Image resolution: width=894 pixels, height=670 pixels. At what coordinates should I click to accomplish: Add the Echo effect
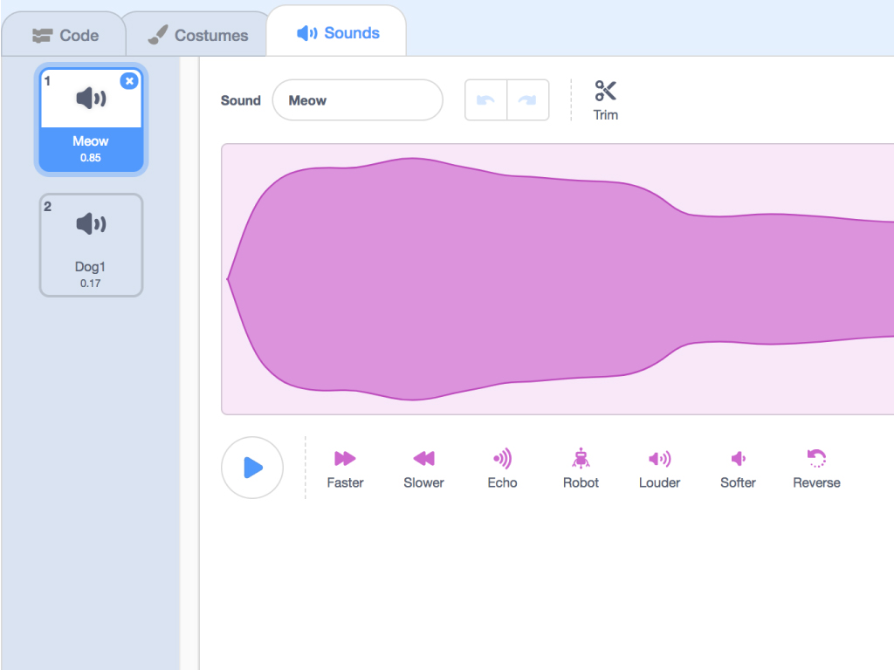coord(502,468)
